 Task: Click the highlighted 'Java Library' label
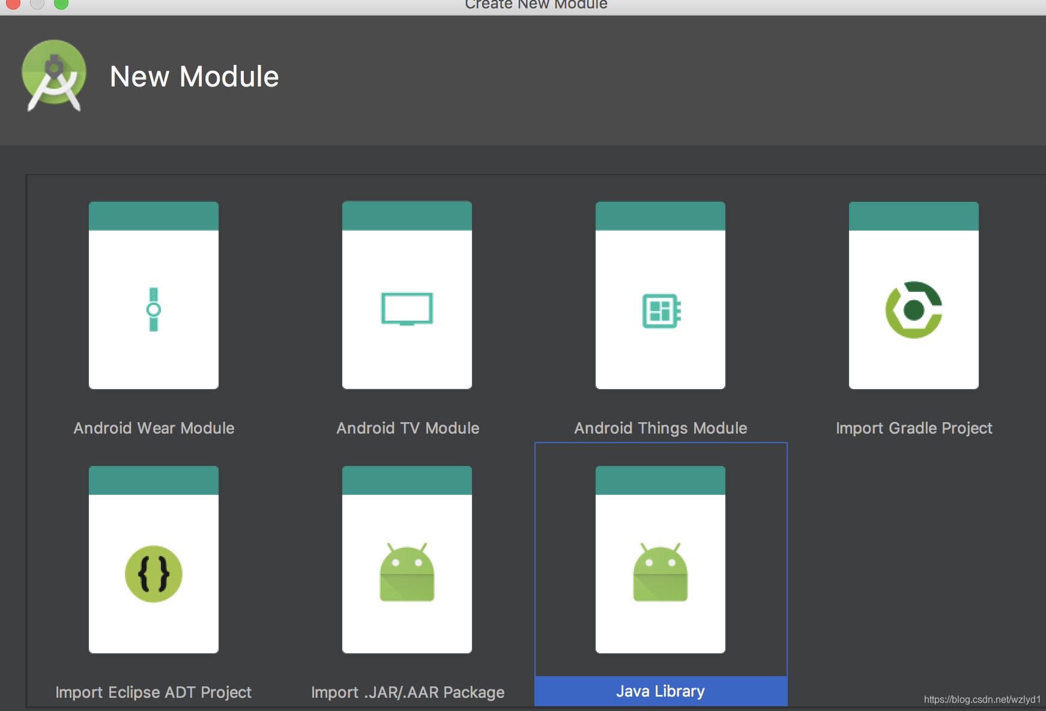click(x=661, y=691)
